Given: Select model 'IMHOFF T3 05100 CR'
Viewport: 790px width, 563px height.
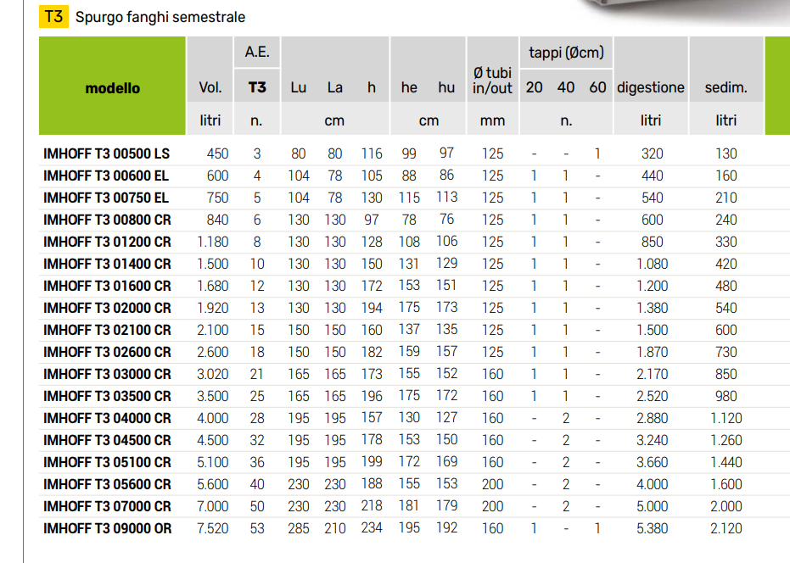Looking at the screenshot, I should pyautogui.click(x=107, y=462).
